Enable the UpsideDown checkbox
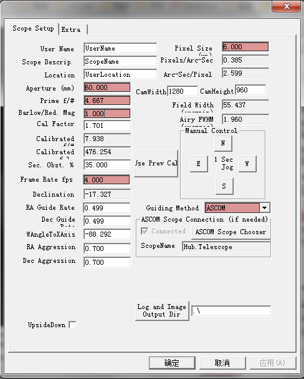Viewport: 304px width, 379px height. click(72, 325)
